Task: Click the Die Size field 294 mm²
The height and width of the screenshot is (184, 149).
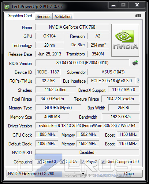Action: 98,45
